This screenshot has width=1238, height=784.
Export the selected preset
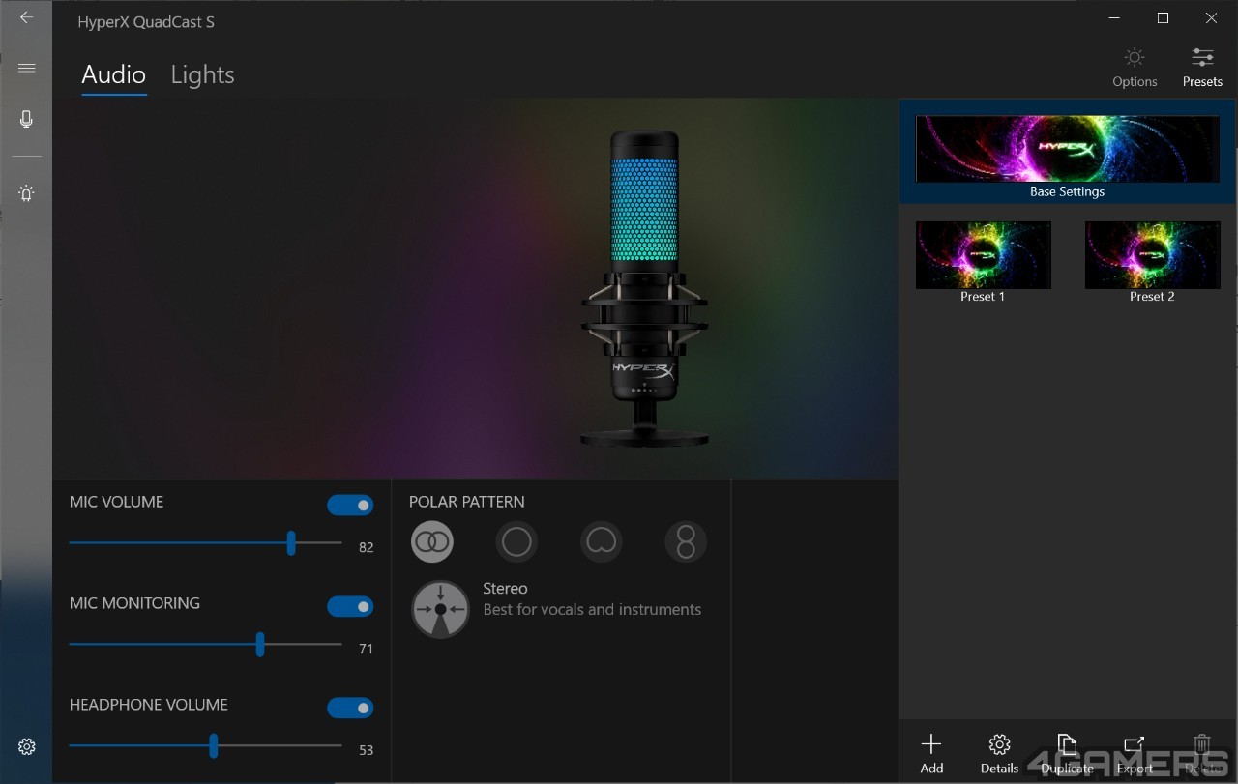1135,753
